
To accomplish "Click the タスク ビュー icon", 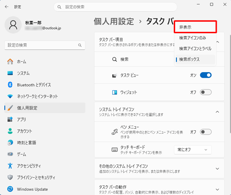I will pos(114,75).
